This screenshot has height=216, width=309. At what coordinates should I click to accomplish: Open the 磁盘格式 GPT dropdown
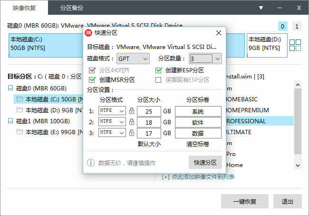pyautogui.click(x=133, y=59)
